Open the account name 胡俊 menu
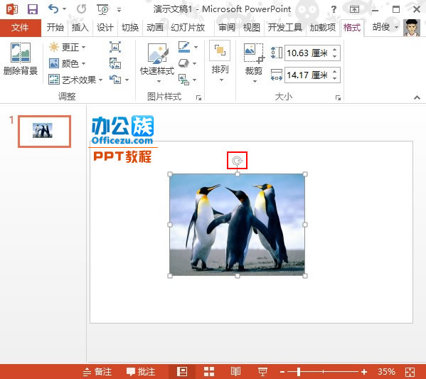Viewport: 426px width, 379px height. point(385,27)
